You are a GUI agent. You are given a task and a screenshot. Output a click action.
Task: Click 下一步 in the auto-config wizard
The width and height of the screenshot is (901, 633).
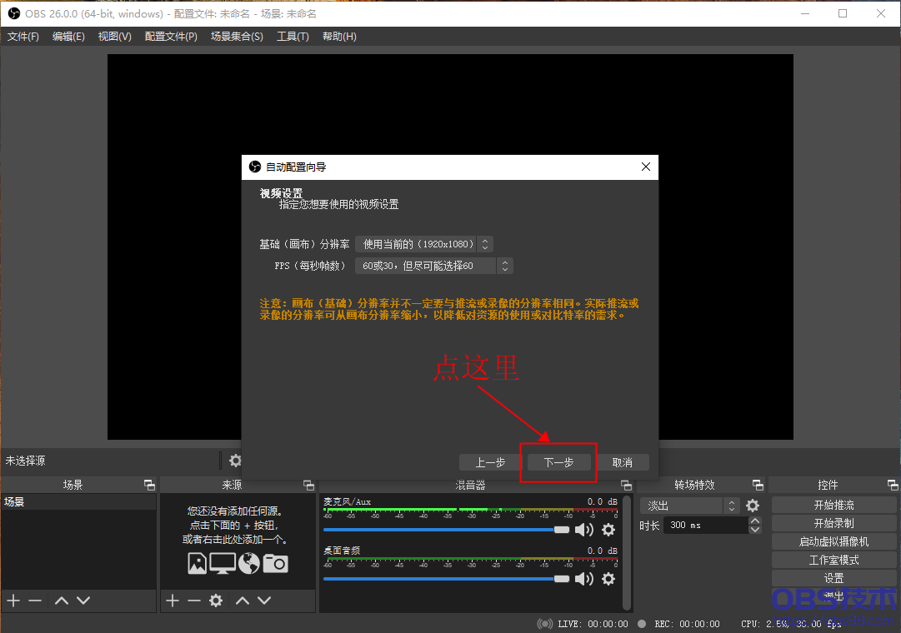click(558, 462)
